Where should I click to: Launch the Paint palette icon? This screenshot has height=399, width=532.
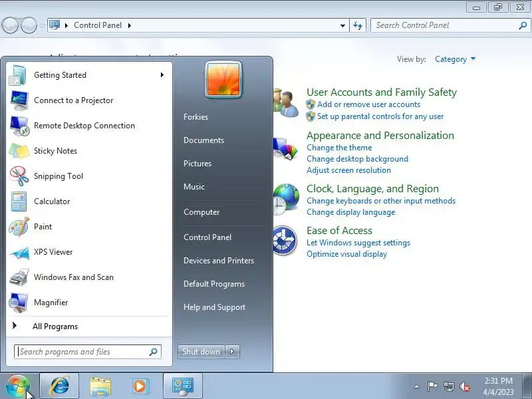tap(19, 227)
